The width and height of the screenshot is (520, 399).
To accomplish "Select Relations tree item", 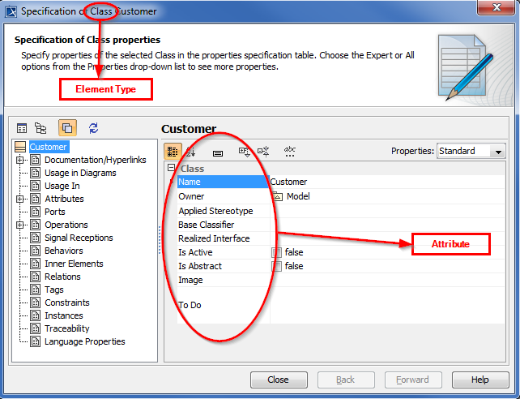I will 62,277.
